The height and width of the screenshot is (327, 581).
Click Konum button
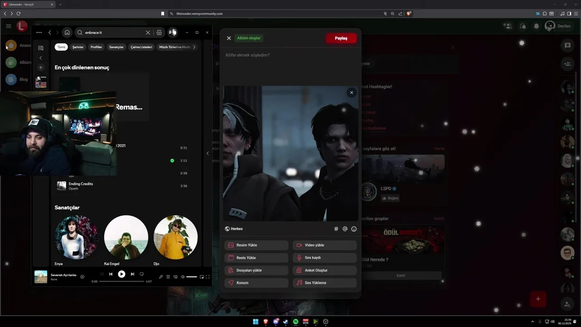[256, 282]
